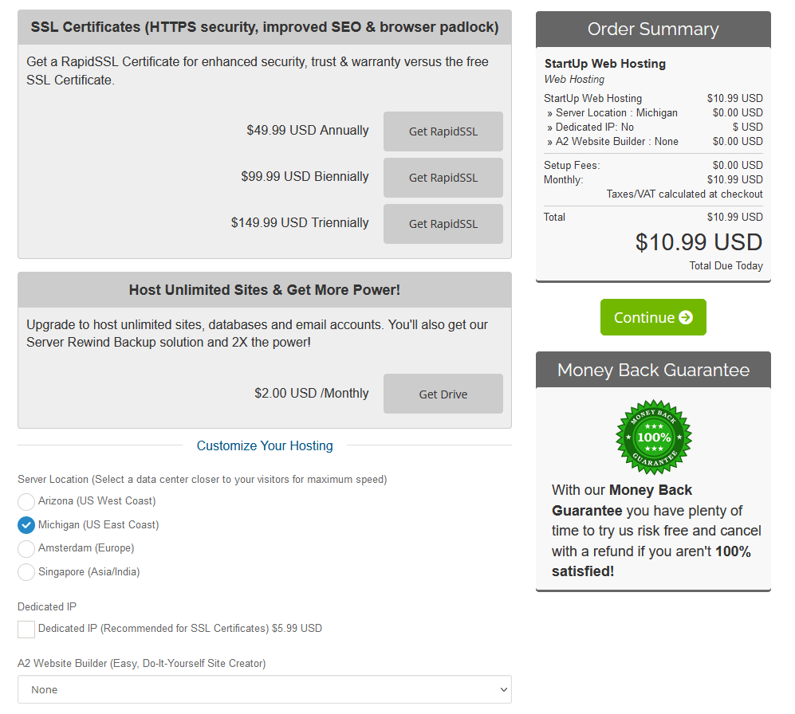Get RapidSSL for $99.99 USD Biennially
Screen dimensions: 795x714
[443, 178]
